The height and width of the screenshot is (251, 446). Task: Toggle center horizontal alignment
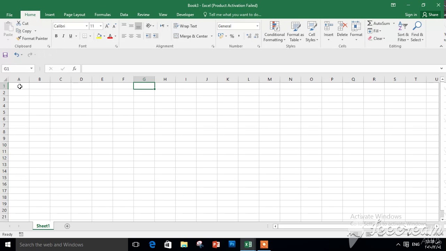point(131,36)
